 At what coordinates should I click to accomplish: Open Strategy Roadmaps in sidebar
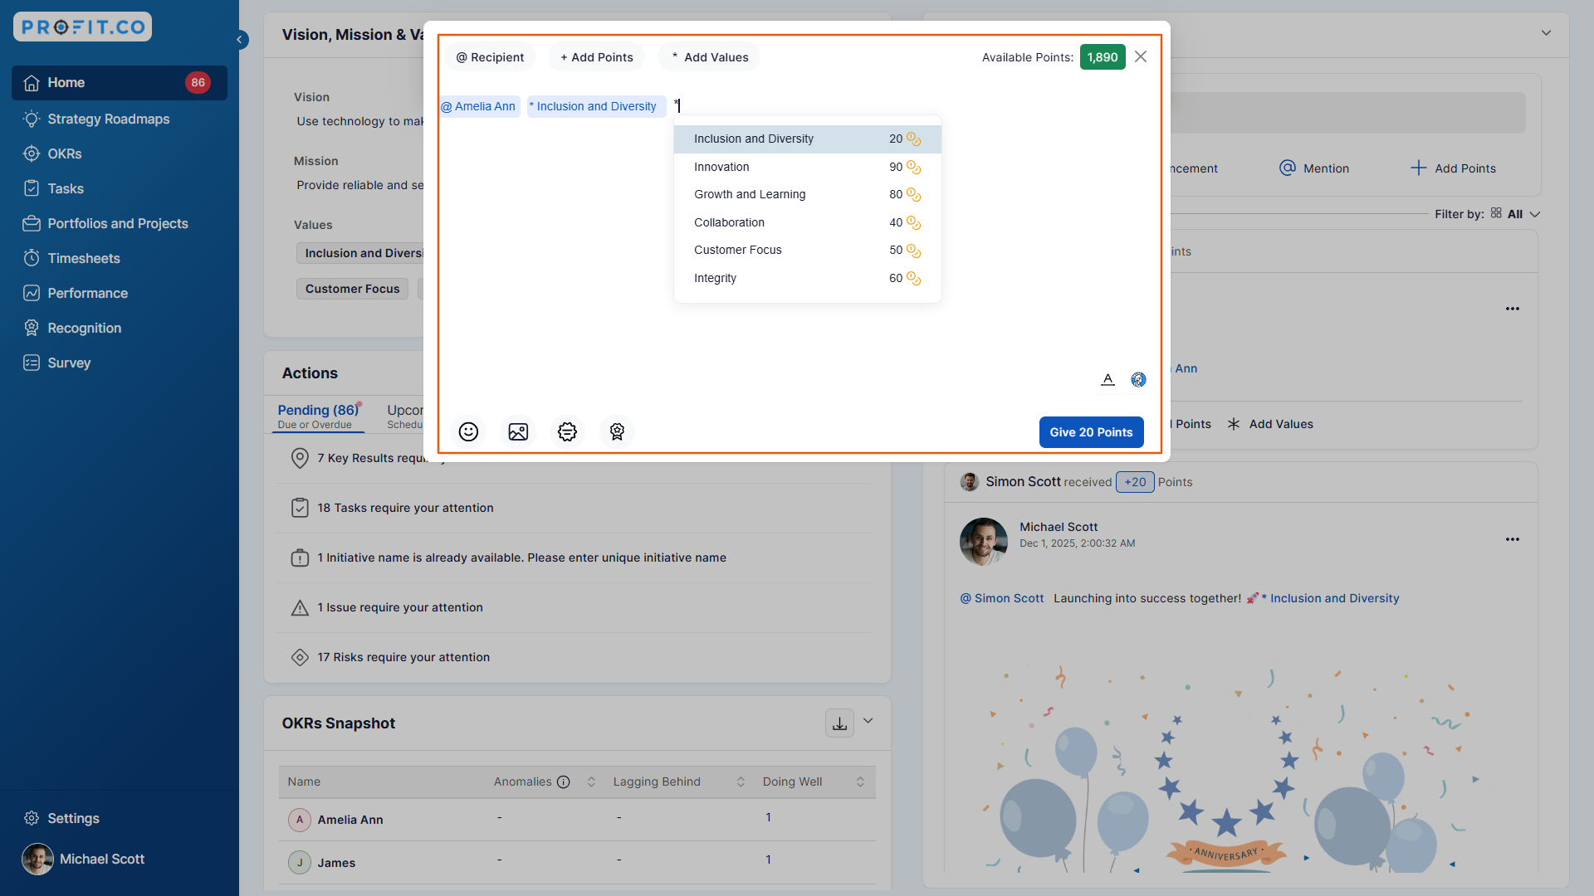[108, 119]
